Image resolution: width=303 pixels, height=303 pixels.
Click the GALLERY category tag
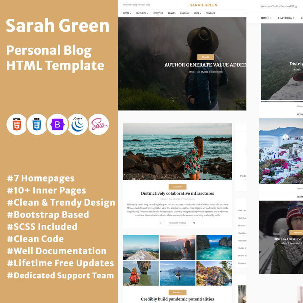[177, 292]
